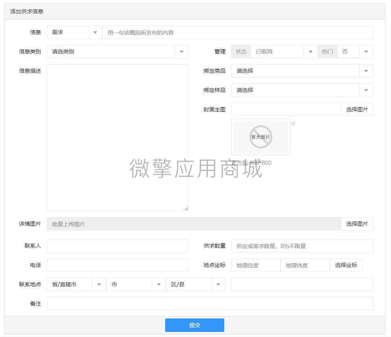The width and height of the screenshot is (391, 337).
Task: Click the 批量上传图片 field
Action: point(194,224)
